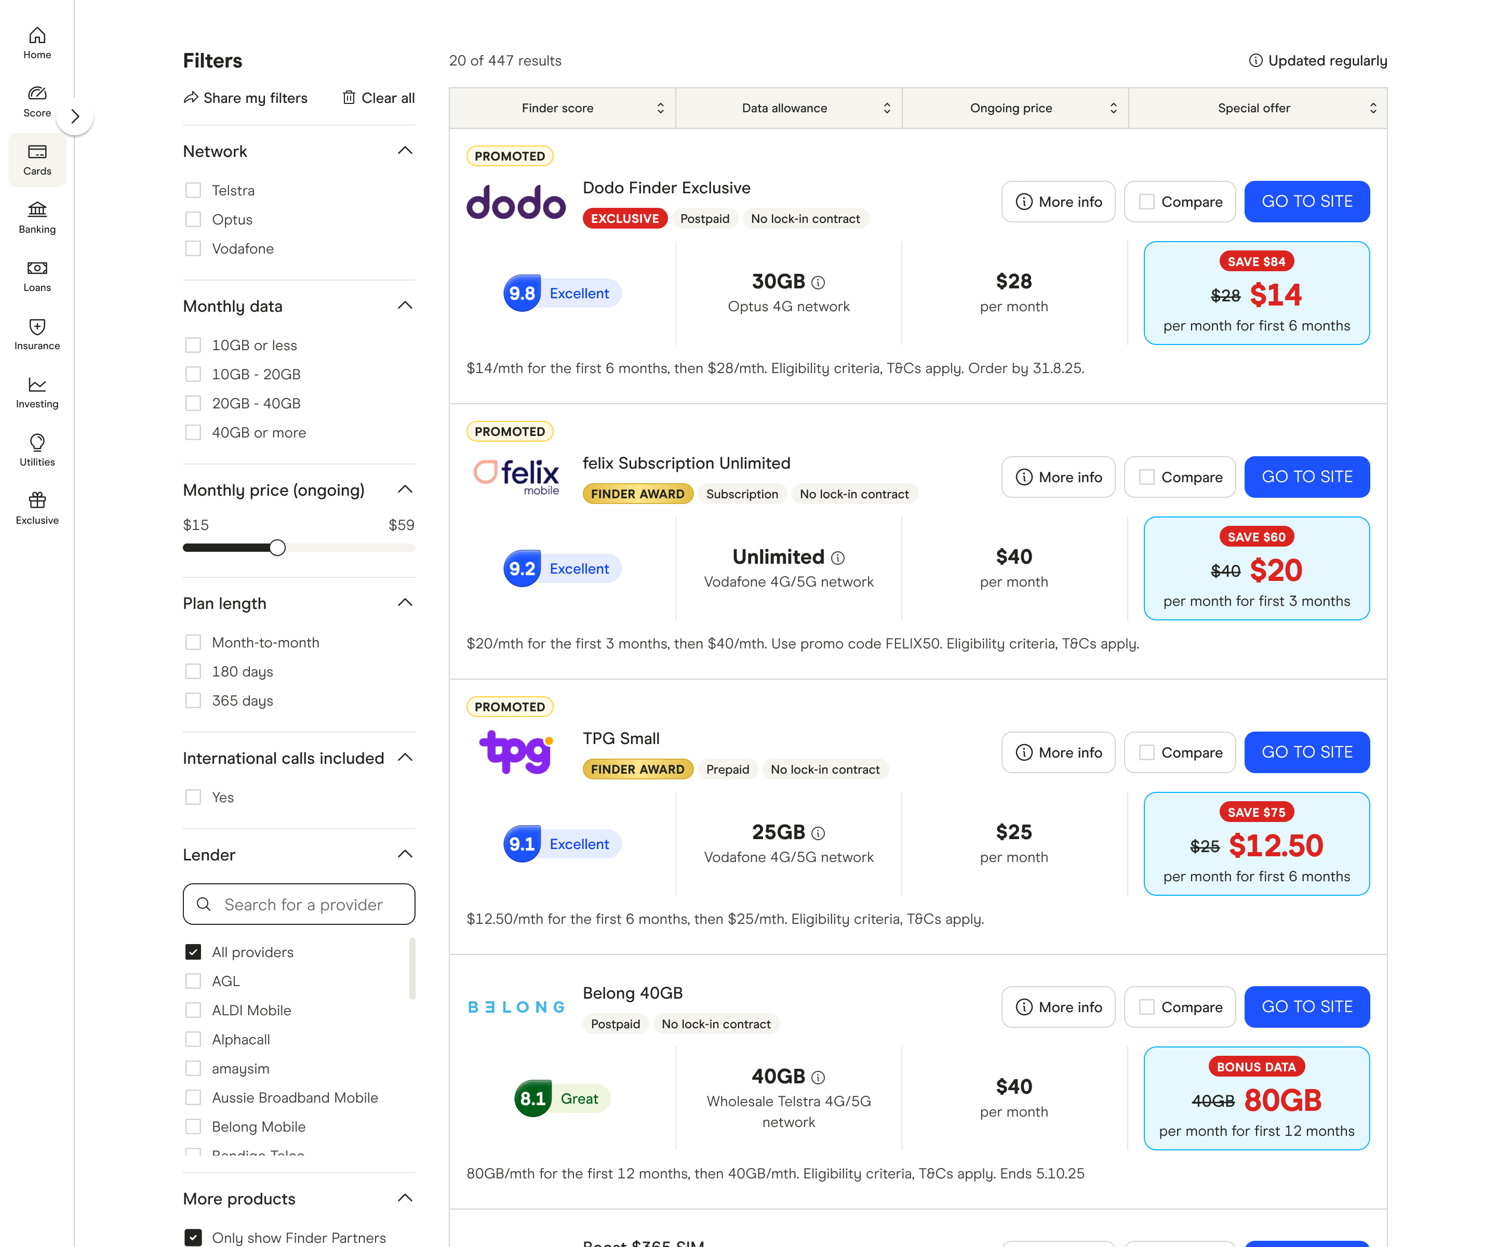Click the provider list scrollbar
The height and width of the screenshot is (1247, 1496).
(412, 969)
